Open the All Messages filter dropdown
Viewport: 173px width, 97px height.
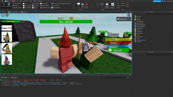coord(5,78)
